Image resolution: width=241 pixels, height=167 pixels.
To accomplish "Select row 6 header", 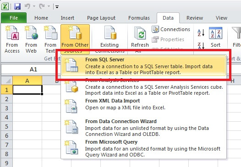I will pyautogui.click(x=6, y=136).
